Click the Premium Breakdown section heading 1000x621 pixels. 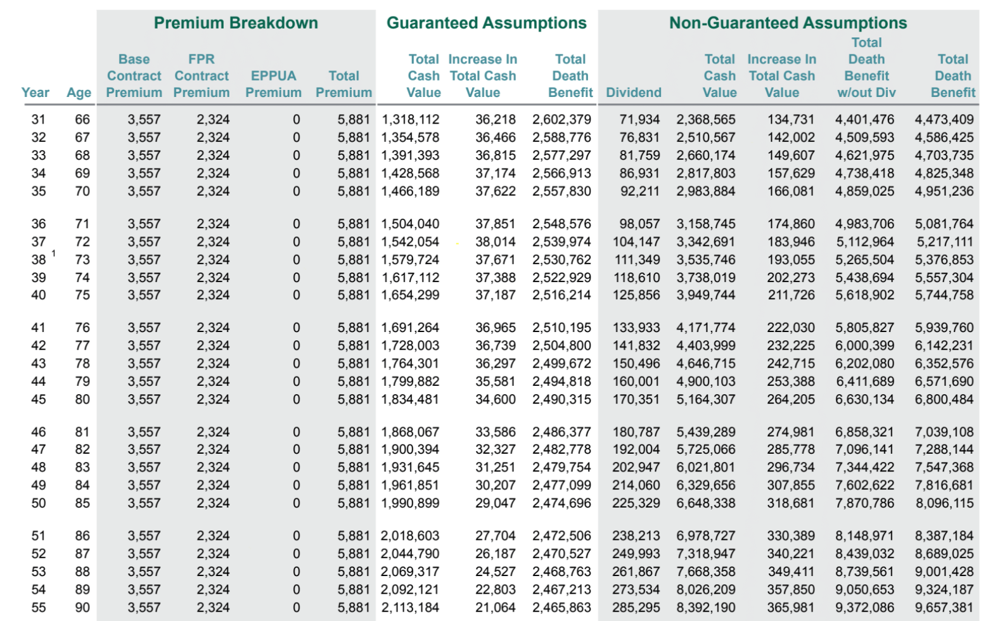pyautogui.click(x=236, y=23)
